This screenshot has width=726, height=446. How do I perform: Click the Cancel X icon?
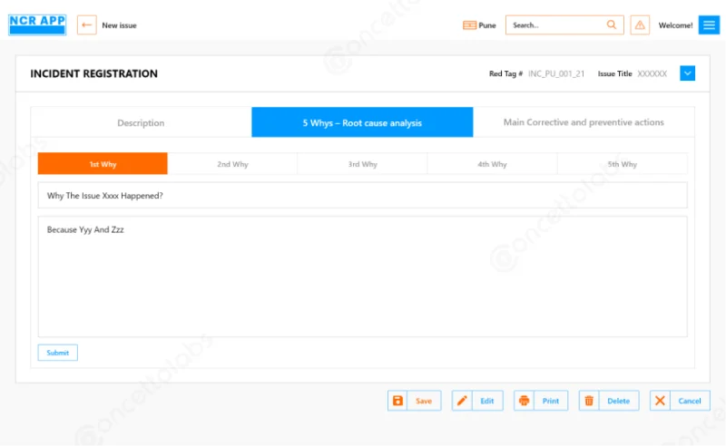point(660,401)
